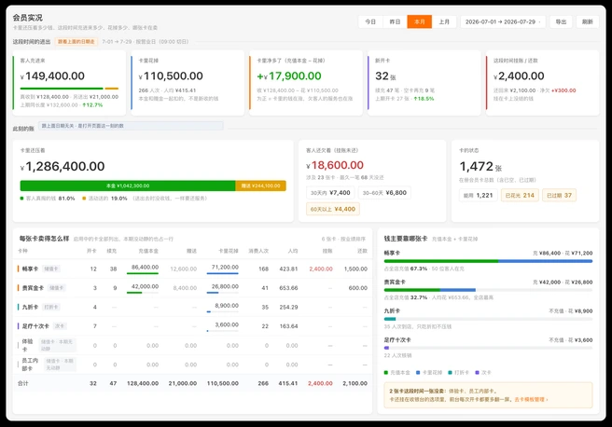
Task: Click the 30–60天 ¥6,800 debt chip
Action: coord(384,193)
